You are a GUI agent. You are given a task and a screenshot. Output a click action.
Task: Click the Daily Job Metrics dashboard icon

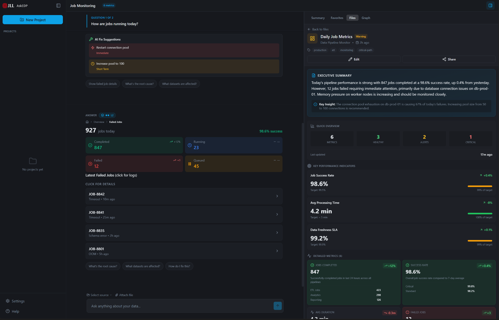pyautogui.click(x=312, y=38)
